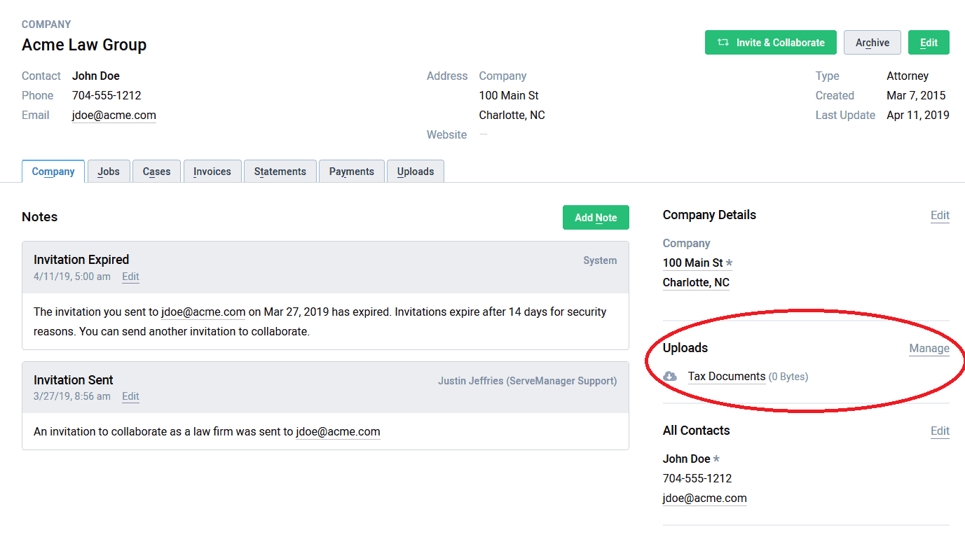Switch to the Jobs tab

(x=109, y=171)
